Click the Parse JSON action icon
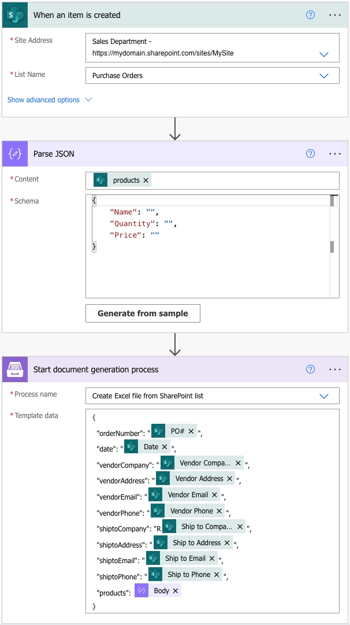 coord(14,154)
